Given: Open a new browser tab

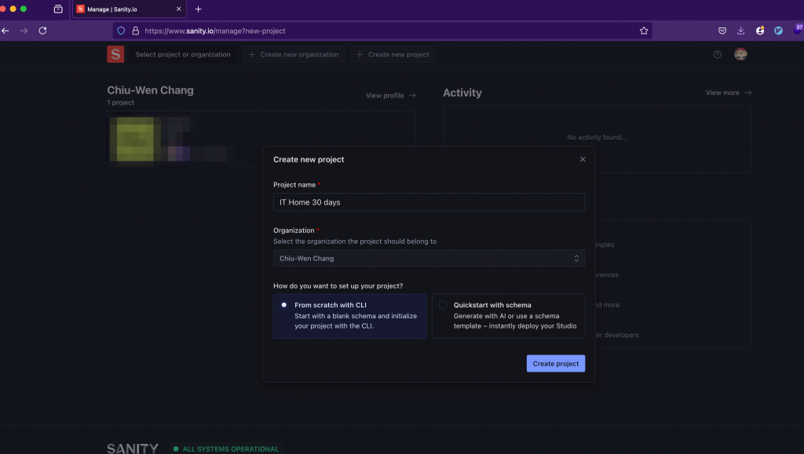Looking at the screenshot, I should (x=199, y=9).
